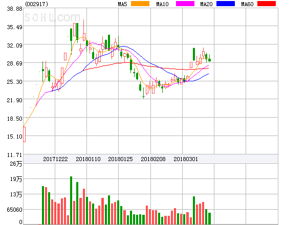Select the MA5 legend label
The height and width of the screenshot is (225, 307).
[x=122, y=4]
